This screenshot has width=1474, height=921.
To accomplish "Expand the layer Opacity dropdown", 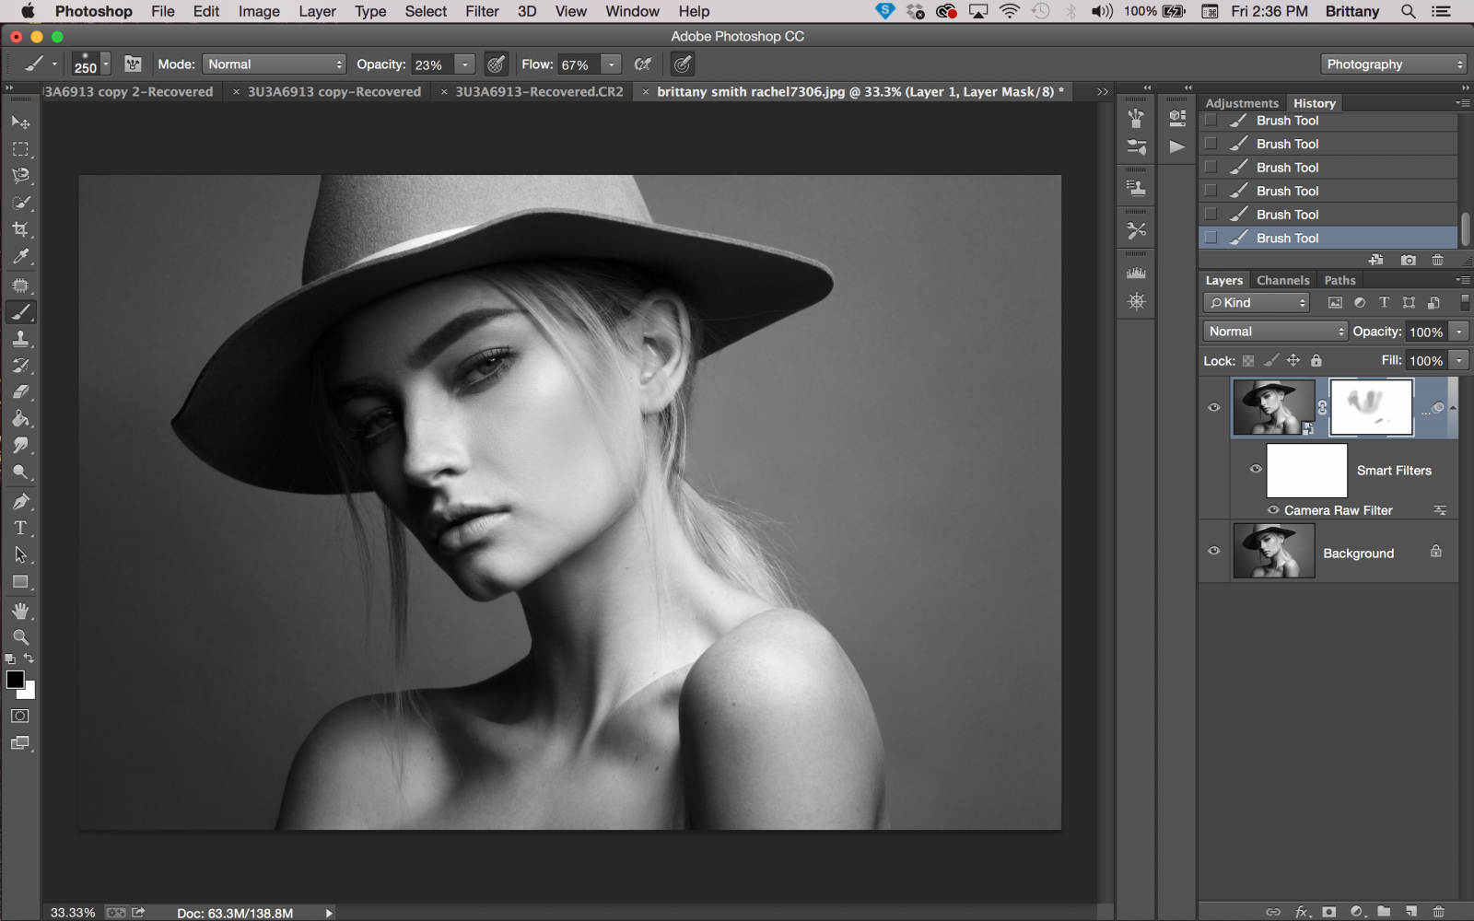I will pyautogui.click(x=1460, y=331).
